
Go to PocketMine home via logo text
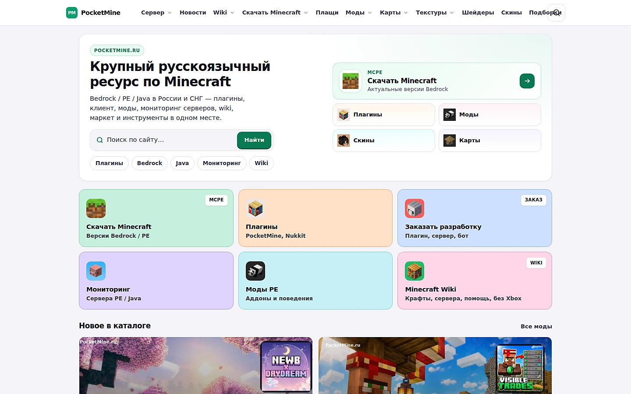click(101, 13)
